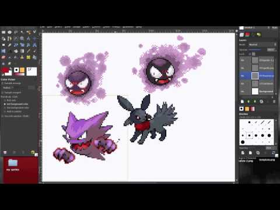The width and height of the screenshot is (280, 210).
Task: Open the Layers dialog tab
Action: (x=242, y=35)
